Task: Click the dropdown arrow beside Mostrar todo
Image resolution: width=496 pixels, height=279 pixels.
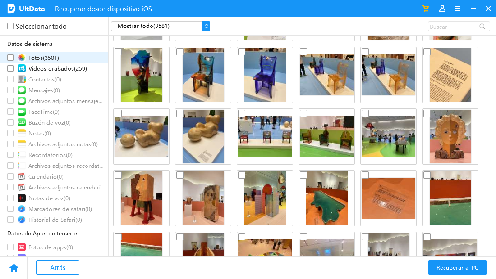Action: [206, 26]
